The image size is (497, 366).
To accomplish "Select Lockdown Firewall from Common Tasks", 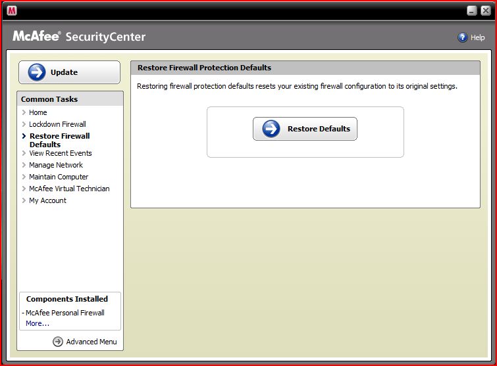I will pos(57,124).
